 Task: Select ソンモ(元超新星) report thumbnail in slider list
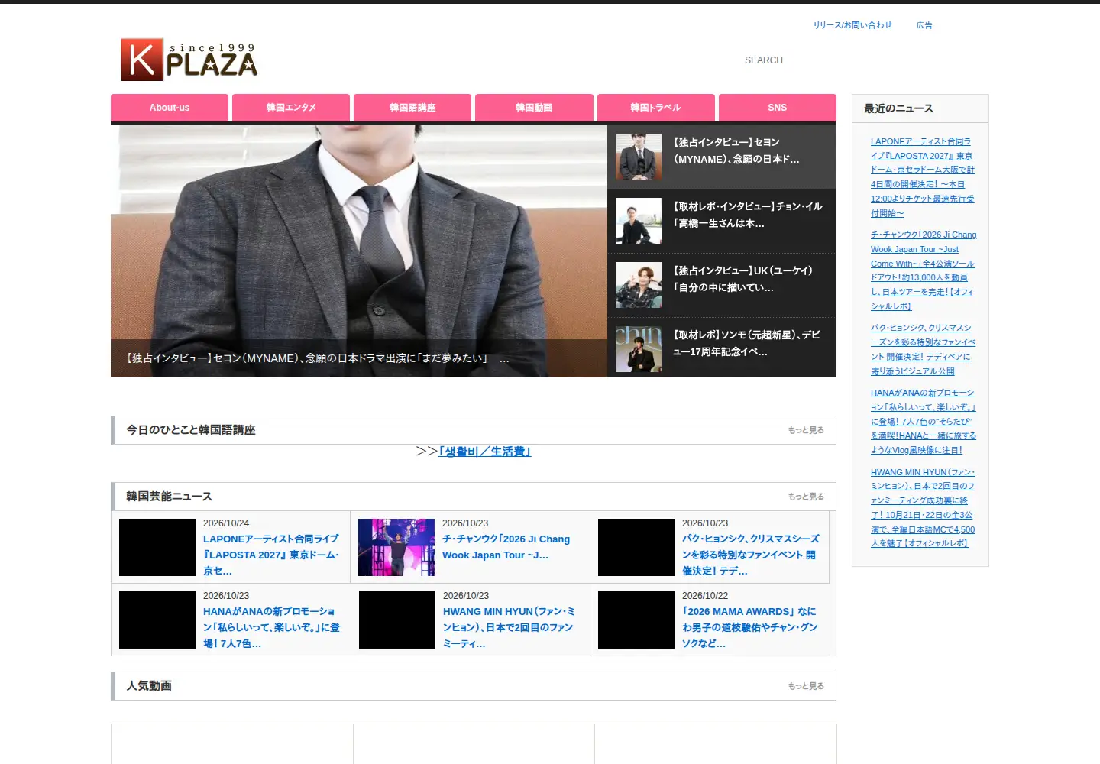tap(639, 349)
